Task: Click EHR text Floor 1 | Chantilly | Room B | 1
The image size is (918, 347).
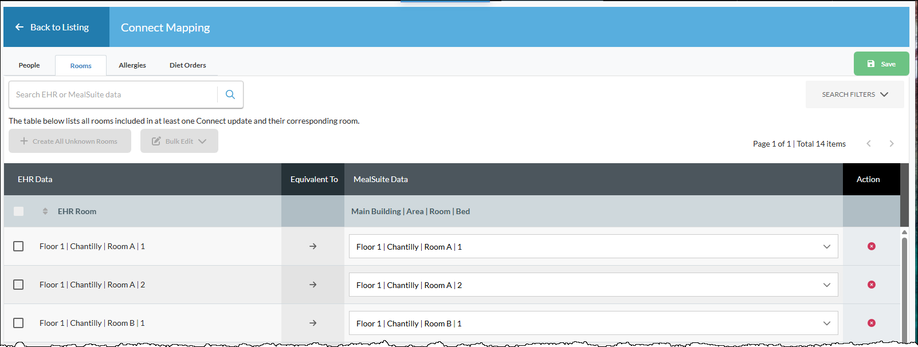Action: pyautogui.click(x=92, y=323)
